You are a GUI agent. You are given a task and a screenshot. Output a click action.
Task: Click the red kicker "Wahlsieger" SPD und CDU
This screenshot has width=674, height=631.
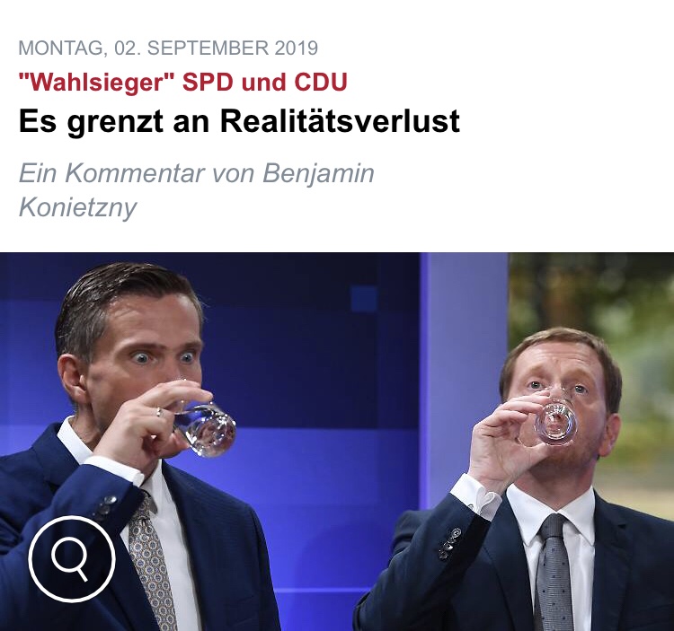tap(183, 83)
